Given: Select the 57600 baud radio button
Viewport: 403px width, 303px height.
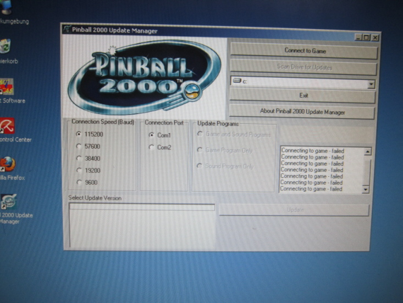Looking at the screenshot, I should (79, 146).
